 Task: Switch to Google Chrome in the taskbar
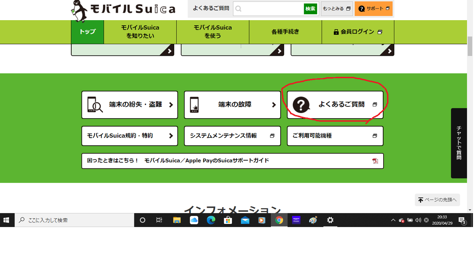coord(279,220)
